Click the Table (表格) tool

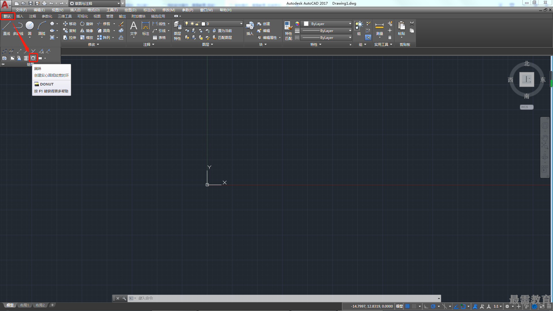tap(159, 37)
